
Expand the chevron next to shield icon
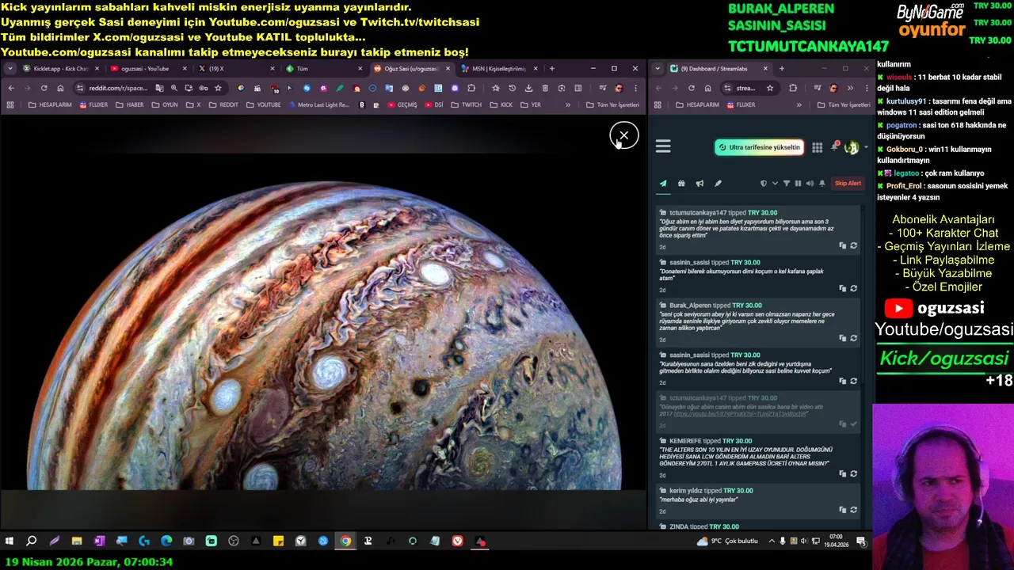(775, 184)
